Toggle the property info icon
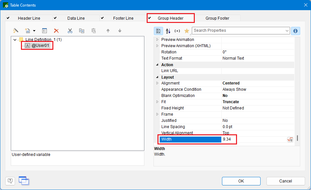Screen dimensions: 311x190 [x=295, y=31]
